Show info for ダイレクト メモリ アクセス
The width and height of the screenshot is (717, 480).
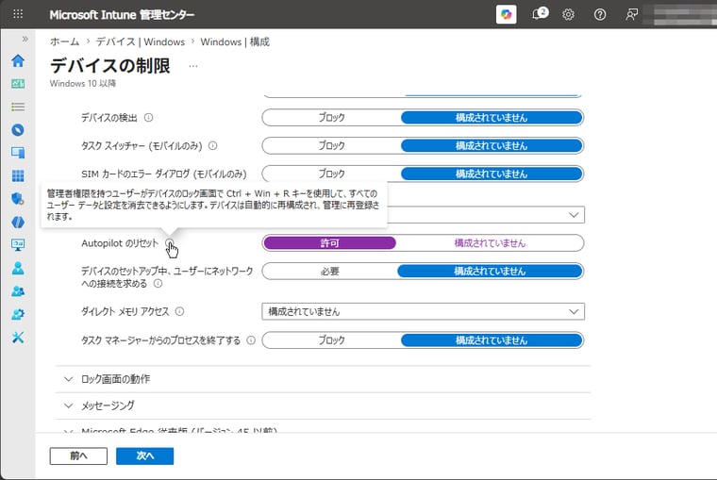click(179, 312)
